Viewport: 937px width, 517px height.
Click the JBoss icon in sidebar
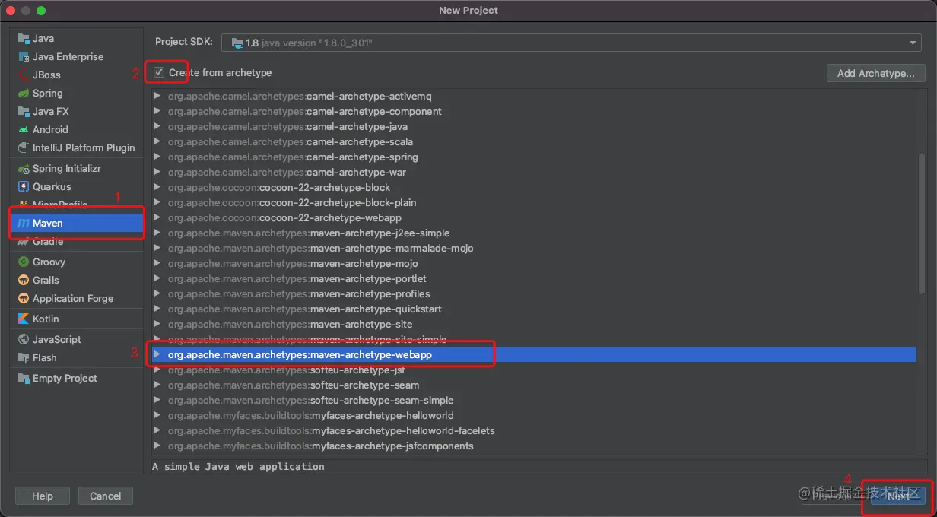coord(24,75)
